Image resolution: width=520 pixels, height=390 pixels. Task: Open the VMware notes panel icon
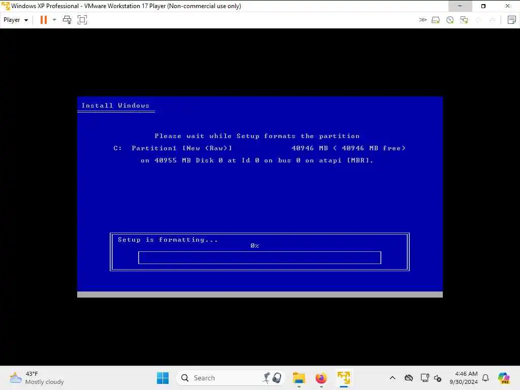(512, 20)
